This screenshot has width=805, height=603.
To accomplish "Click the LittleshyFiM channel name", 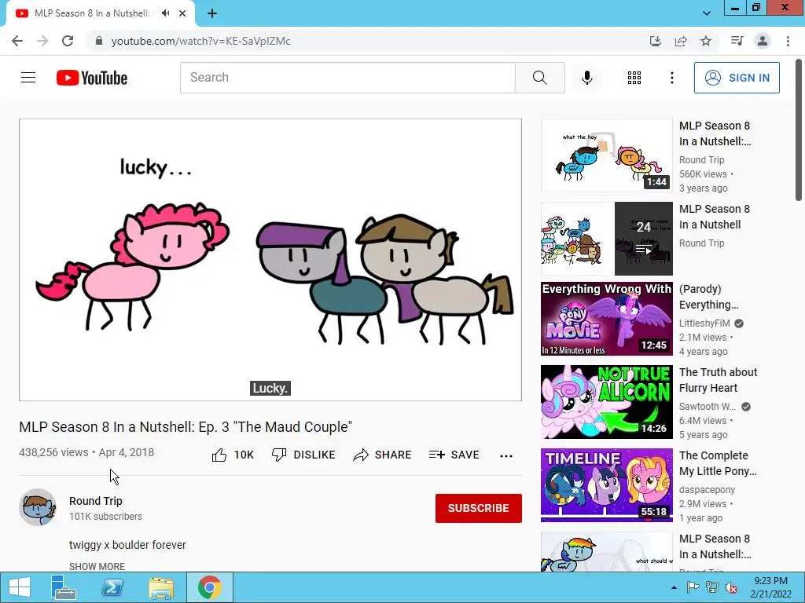I will click(x=704, y=323).
